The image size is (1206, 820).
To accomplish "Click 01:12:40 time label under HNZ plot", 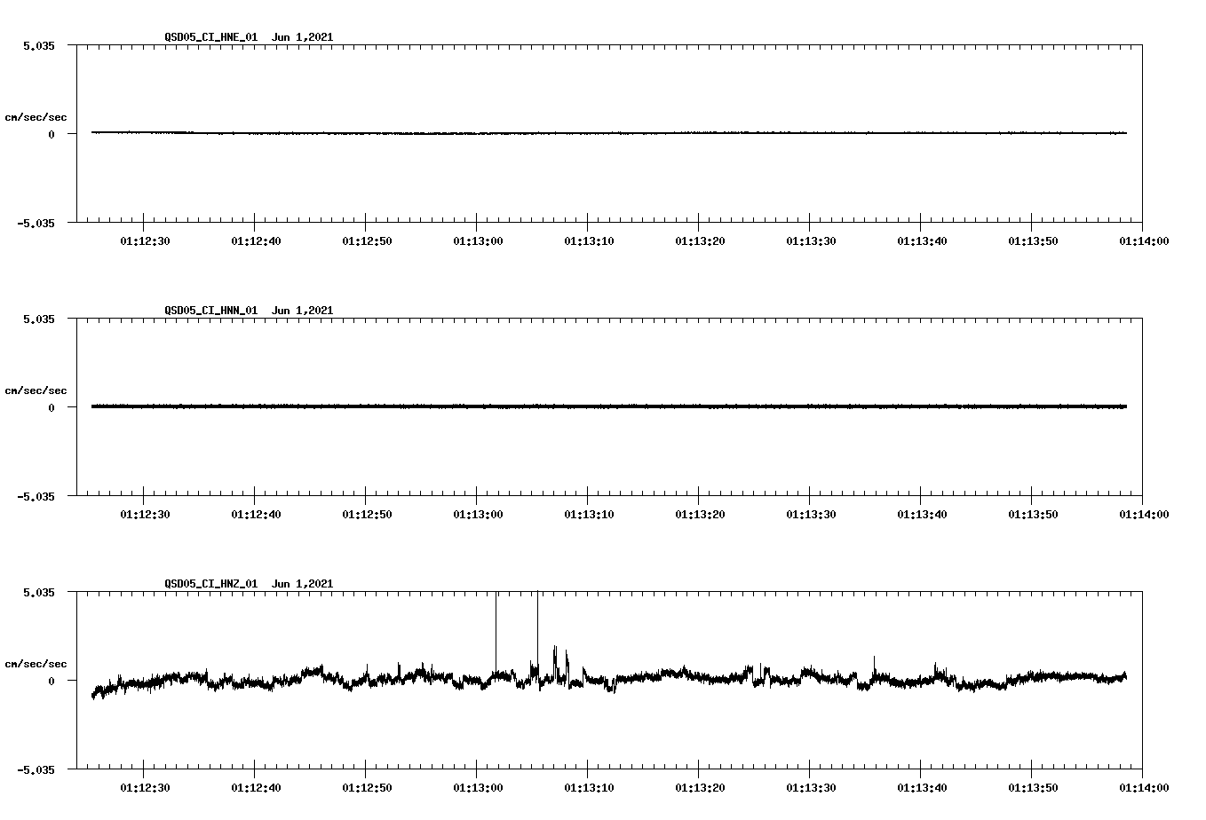I will [256, 787].
